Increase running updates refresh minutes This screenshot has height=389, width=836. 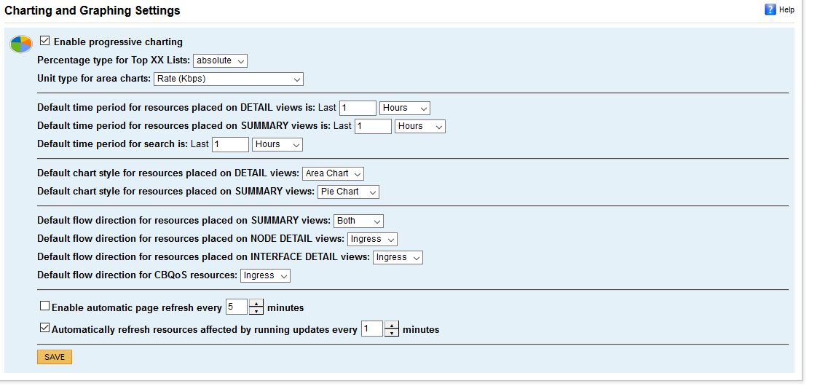(x=392, y=326)
